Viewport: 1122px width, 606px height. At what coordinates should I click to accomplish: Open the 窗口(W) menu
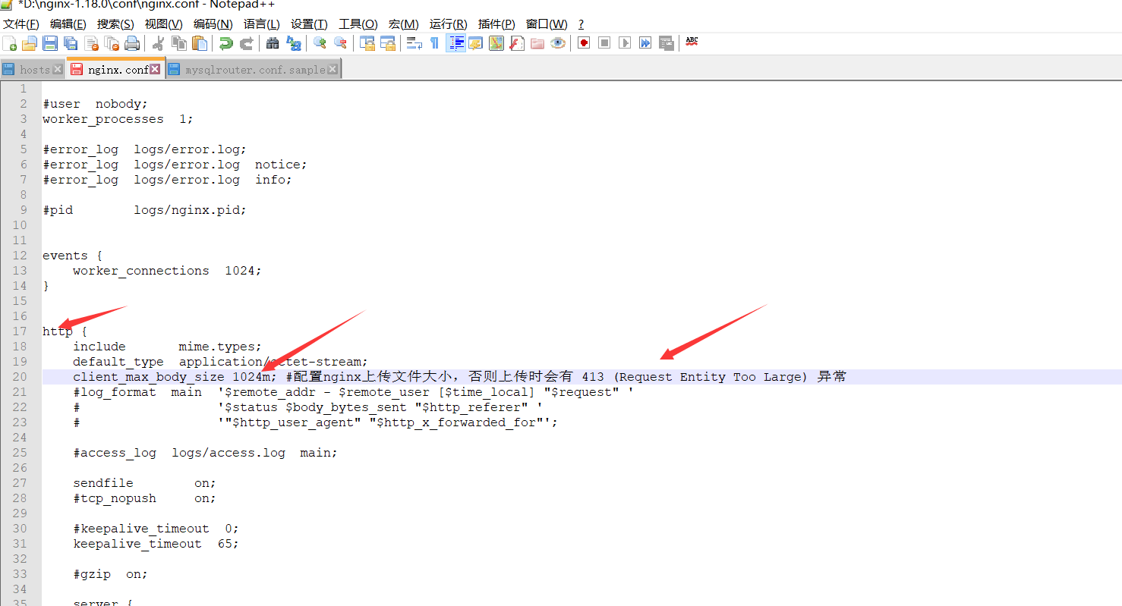(547, 24)
